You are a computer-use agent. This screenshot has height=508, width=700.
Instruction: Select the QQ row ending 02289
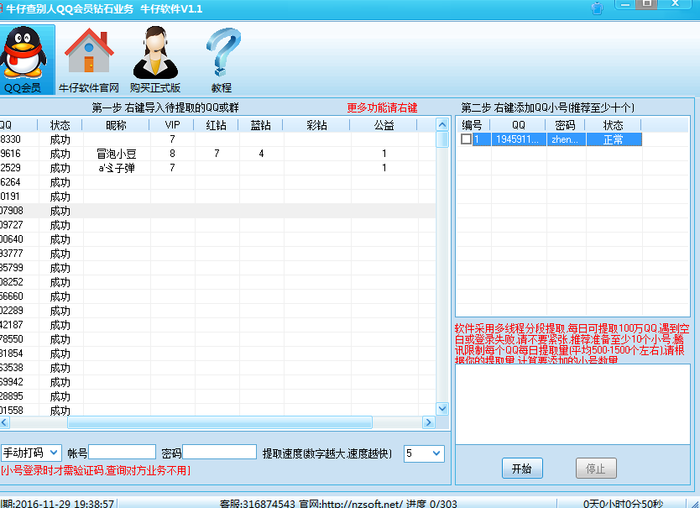[218, 311]
